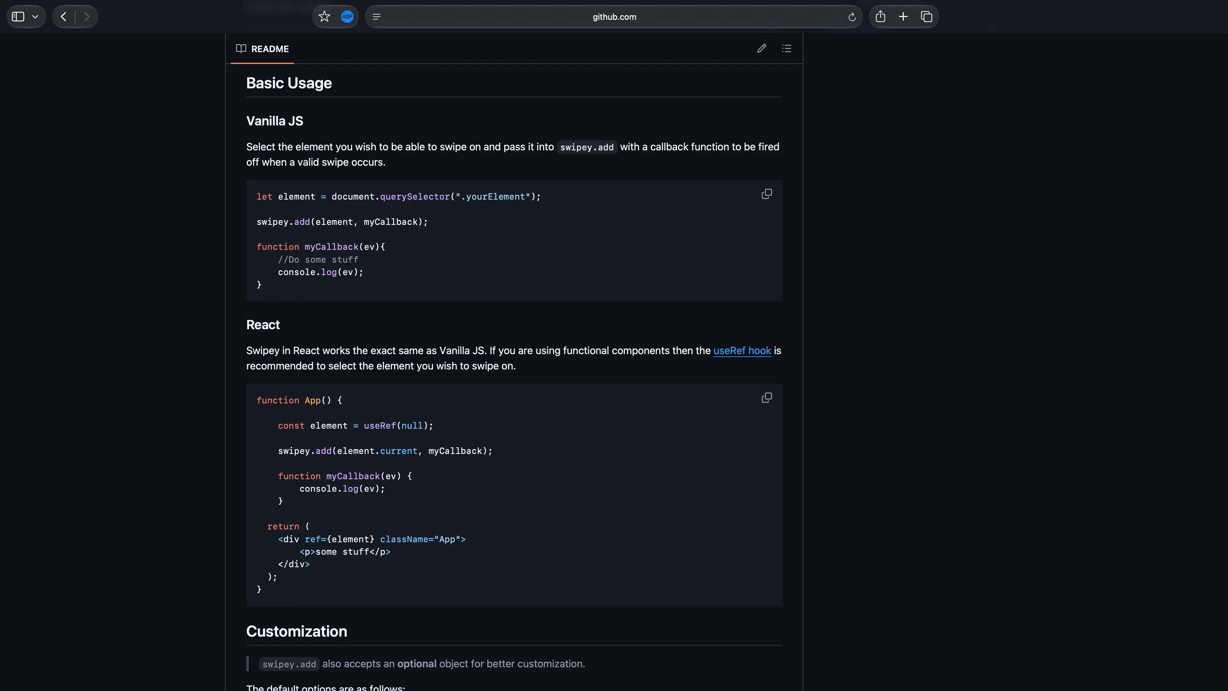The width and height of the screenshot is (1228, 691).
Task: Focus the github.com address field
Action: (614, 17)
